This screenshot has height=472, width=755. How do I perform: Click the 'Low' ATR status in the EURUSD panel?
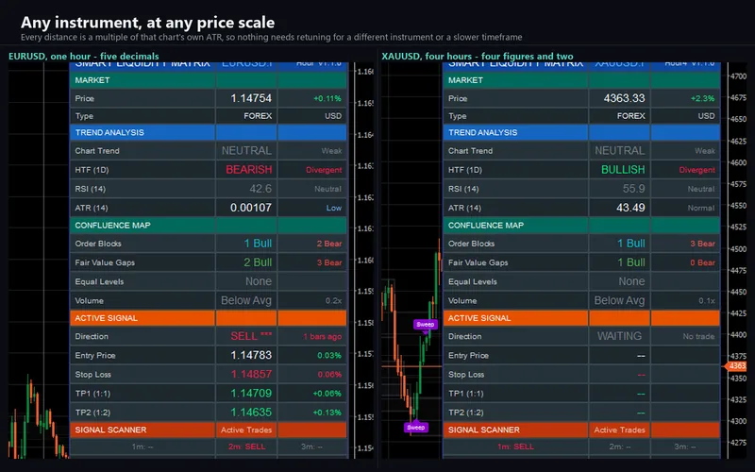(334, 208)
